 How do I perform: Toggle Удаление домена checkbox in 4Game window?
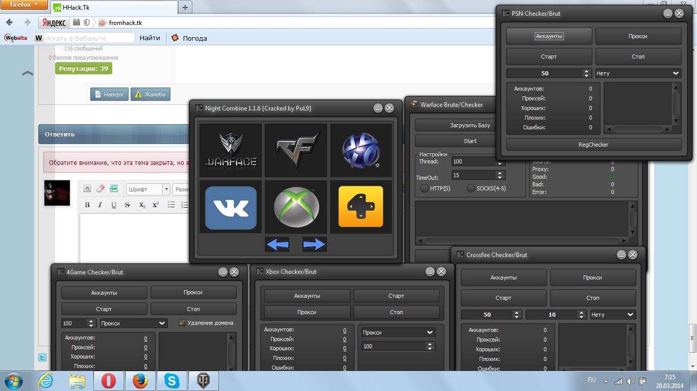[182, 323]
